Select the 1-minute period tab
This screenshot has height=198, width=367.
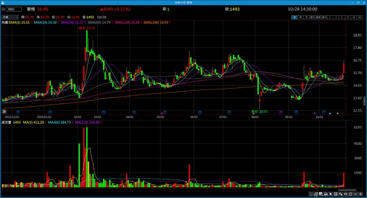pos(330,17)
